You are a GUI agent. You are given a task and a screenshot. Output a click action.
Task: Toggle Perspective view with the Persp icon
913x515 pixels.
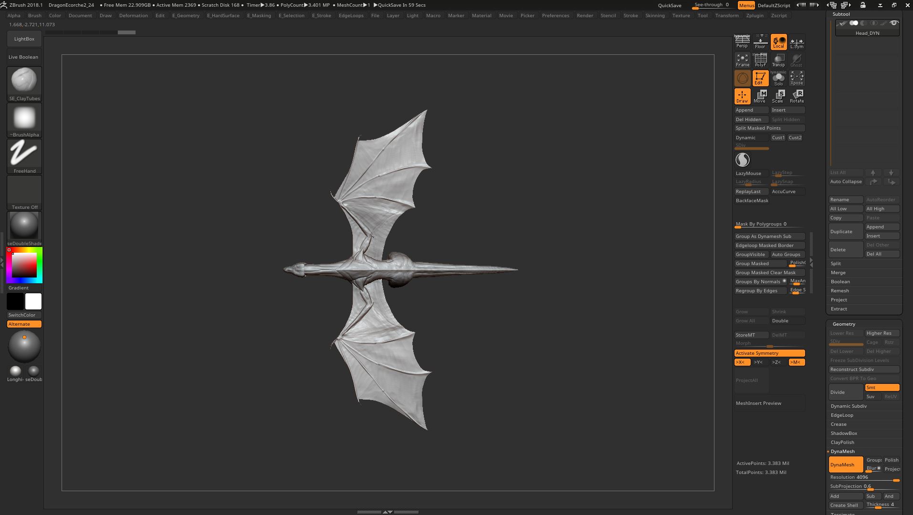pos(742,42)
